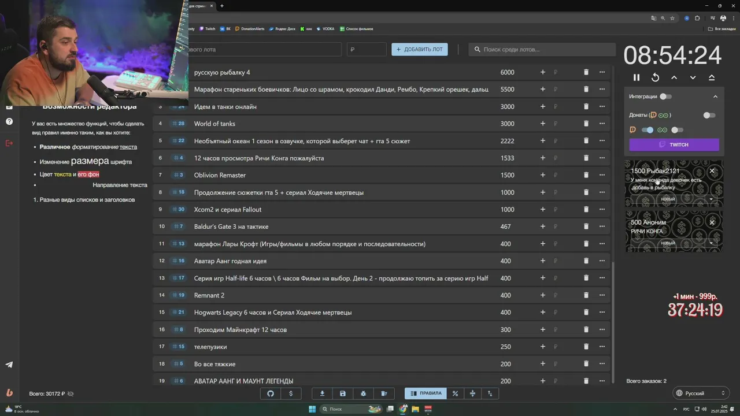Open the GitHub icon in bottom toolbar

(271, 393)
